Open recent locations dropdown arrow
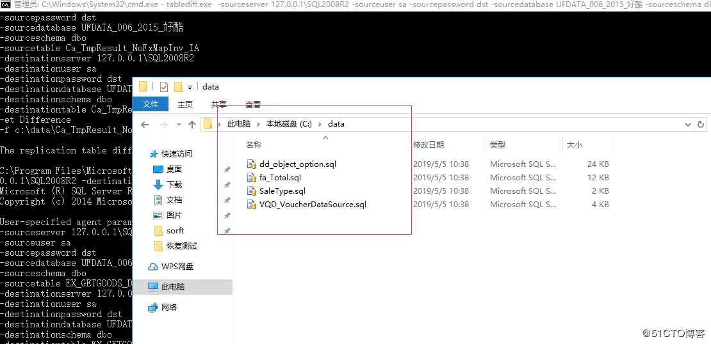711x344 pixels. coord(179,125)
